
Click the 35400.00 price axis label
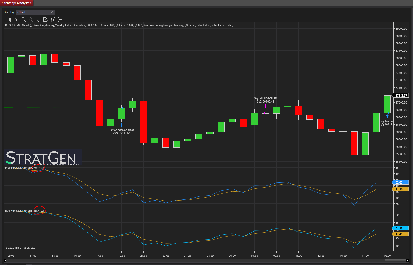tap(401, 162)
